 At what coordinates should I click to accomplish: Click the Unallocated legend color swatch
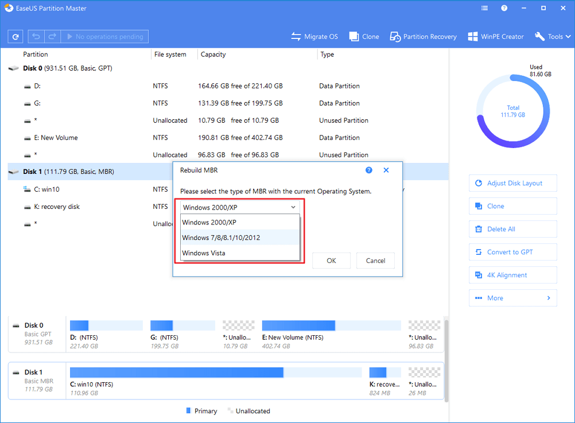(230, 410)
